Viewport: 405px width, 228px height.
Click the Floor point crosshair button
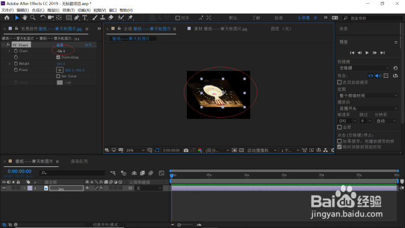click(60, 70)
